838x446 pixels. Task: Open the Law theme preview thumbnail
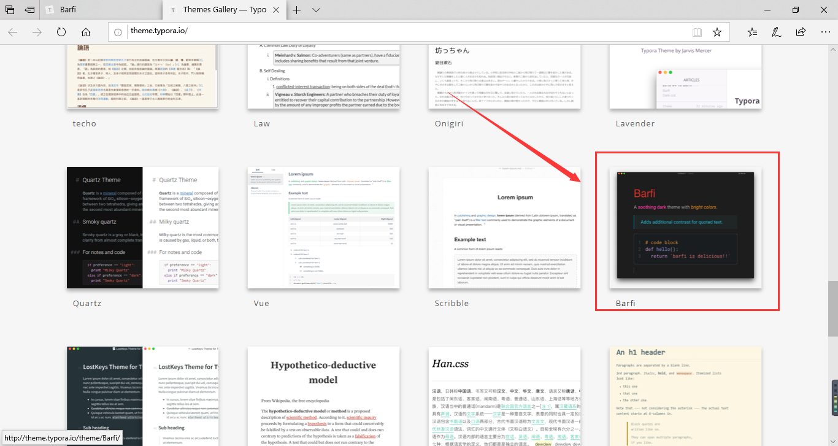coord(323,77)
